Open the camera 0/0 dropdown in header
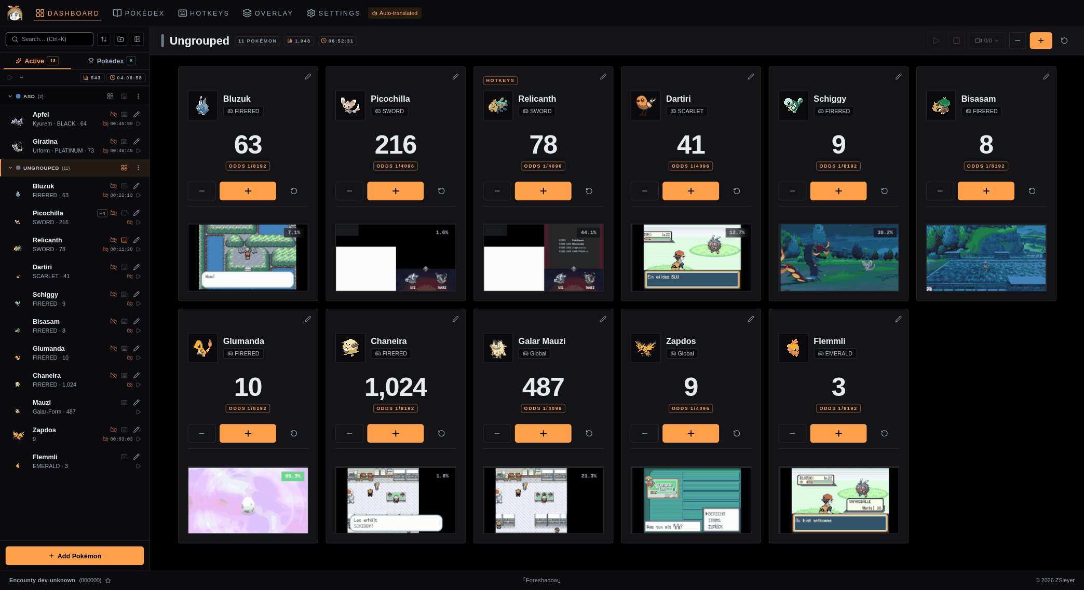 (x=986, y=40)
